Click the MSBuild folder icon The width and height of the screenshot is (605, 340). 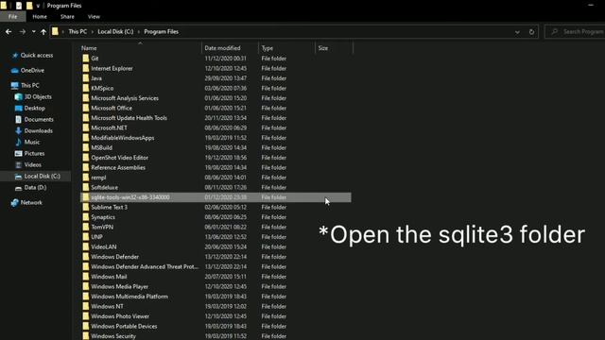tap(86, 147)
